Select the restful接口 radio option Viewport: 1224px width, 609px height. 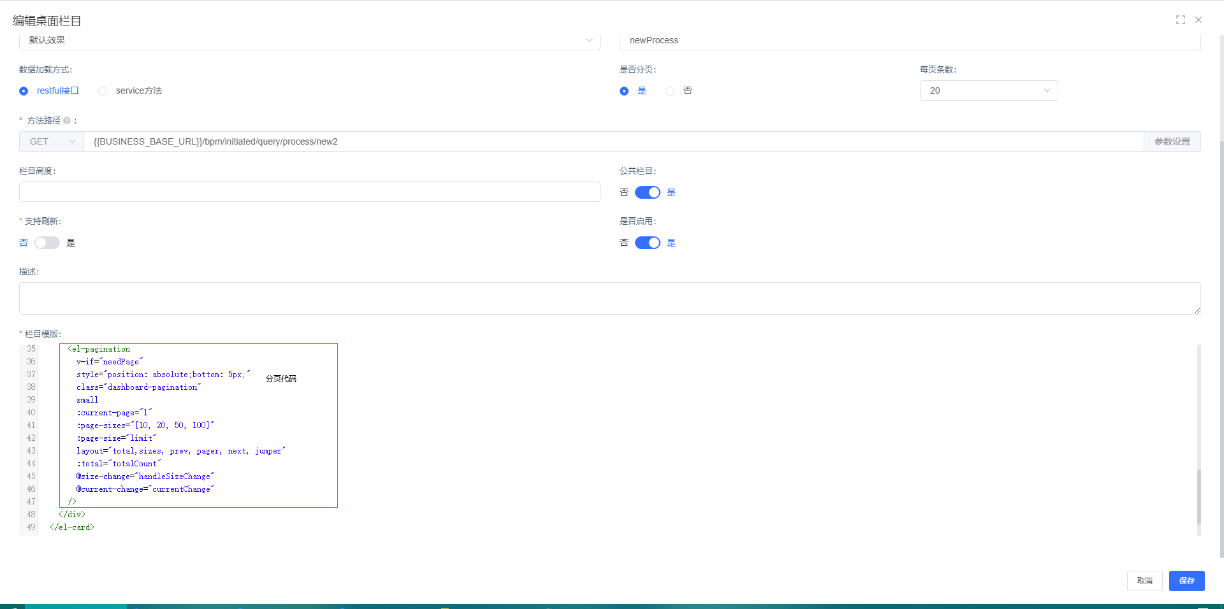24,91
